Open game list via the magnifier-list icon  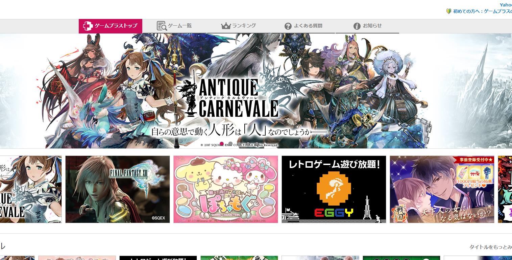162,26
